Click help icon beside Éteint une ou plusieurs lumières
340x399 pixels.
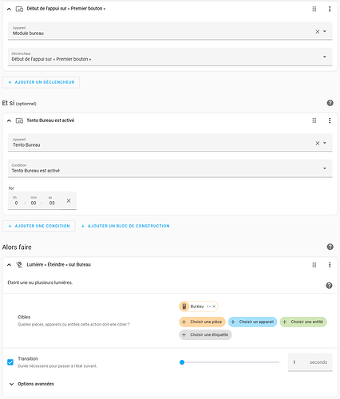tap(329, 286)
